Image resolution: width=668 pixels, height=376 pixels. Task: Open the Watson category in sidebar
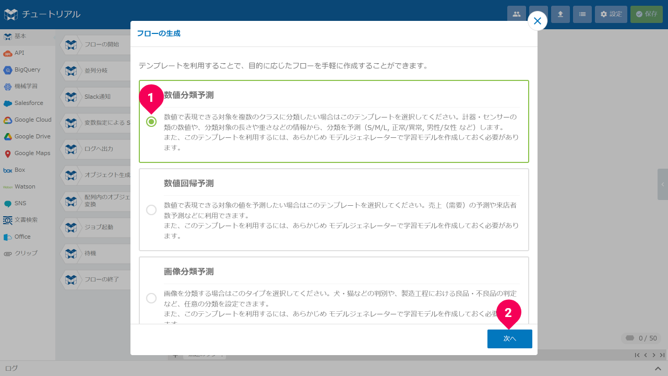pyautogui.click(x=28, y=187)
